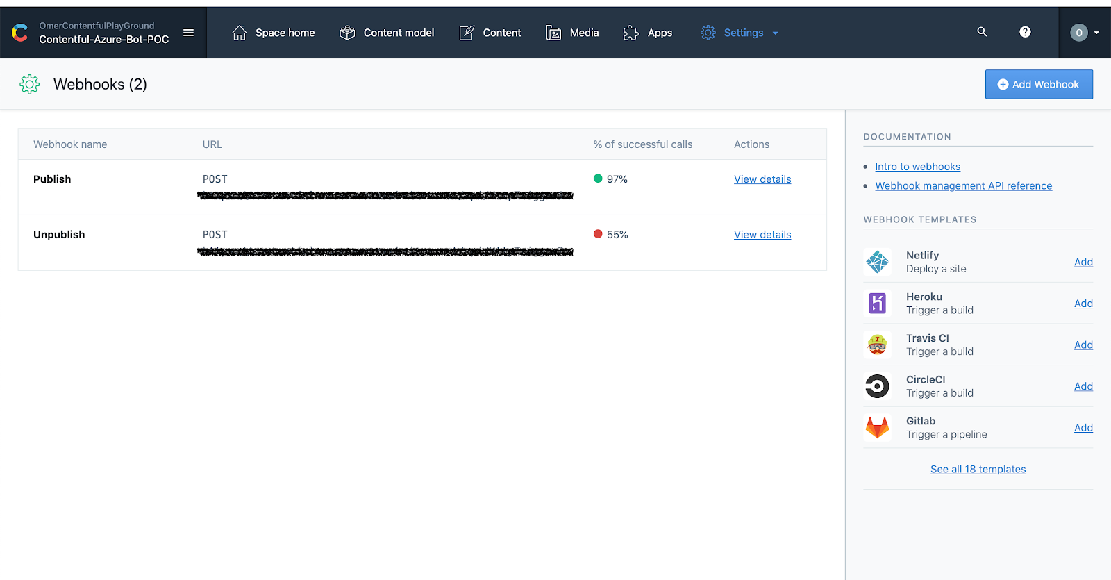
Task: Go to the Media menu item
Action: pyautogui.click(x=572, y=33)
